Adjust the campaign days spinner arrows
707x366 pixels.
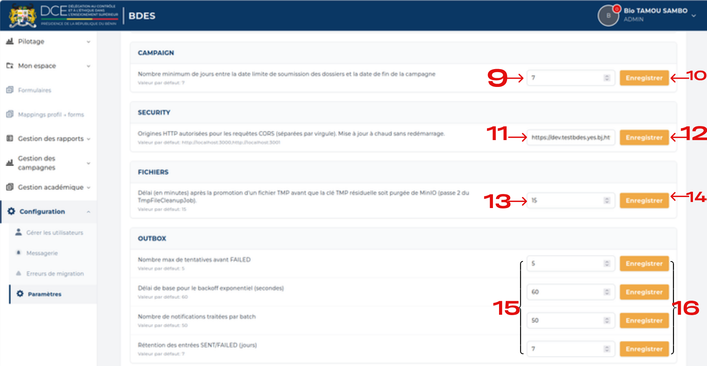606,78
